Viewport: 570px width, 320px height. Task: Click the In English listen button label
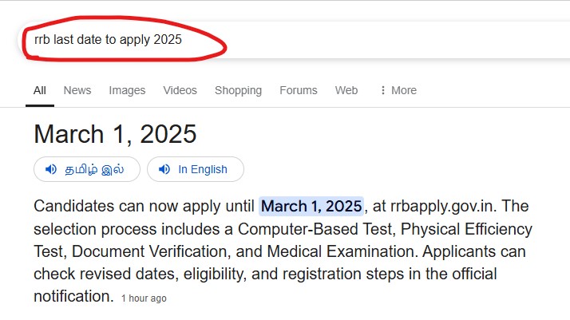203,169
